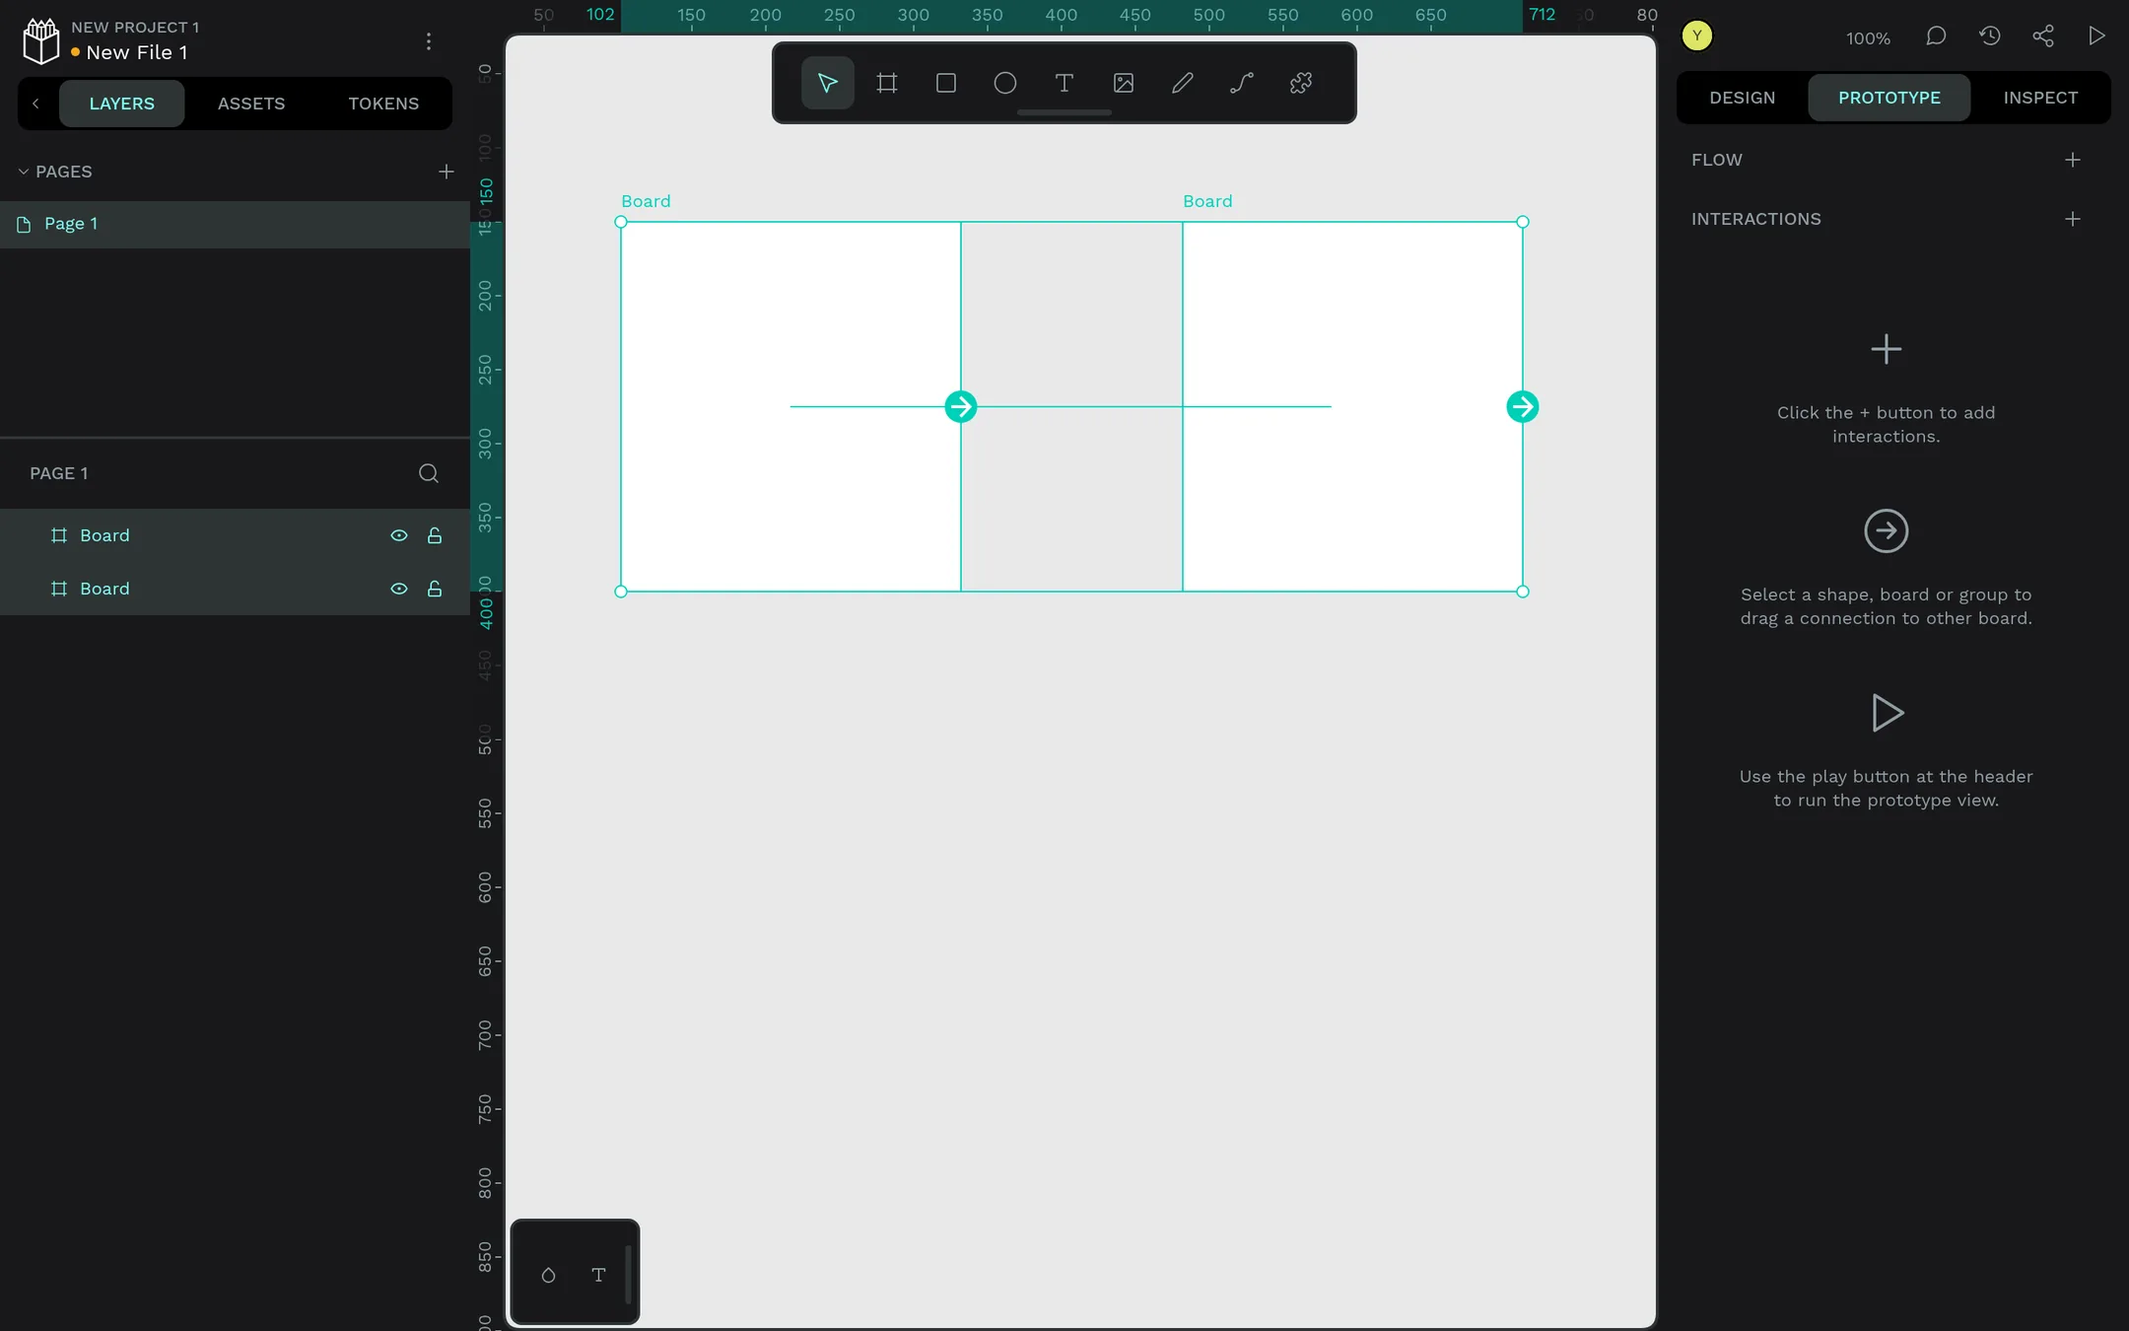The image size is (2129, 1331).
Task: Click the Share icon in header
Action: (x=2043, y=36)
